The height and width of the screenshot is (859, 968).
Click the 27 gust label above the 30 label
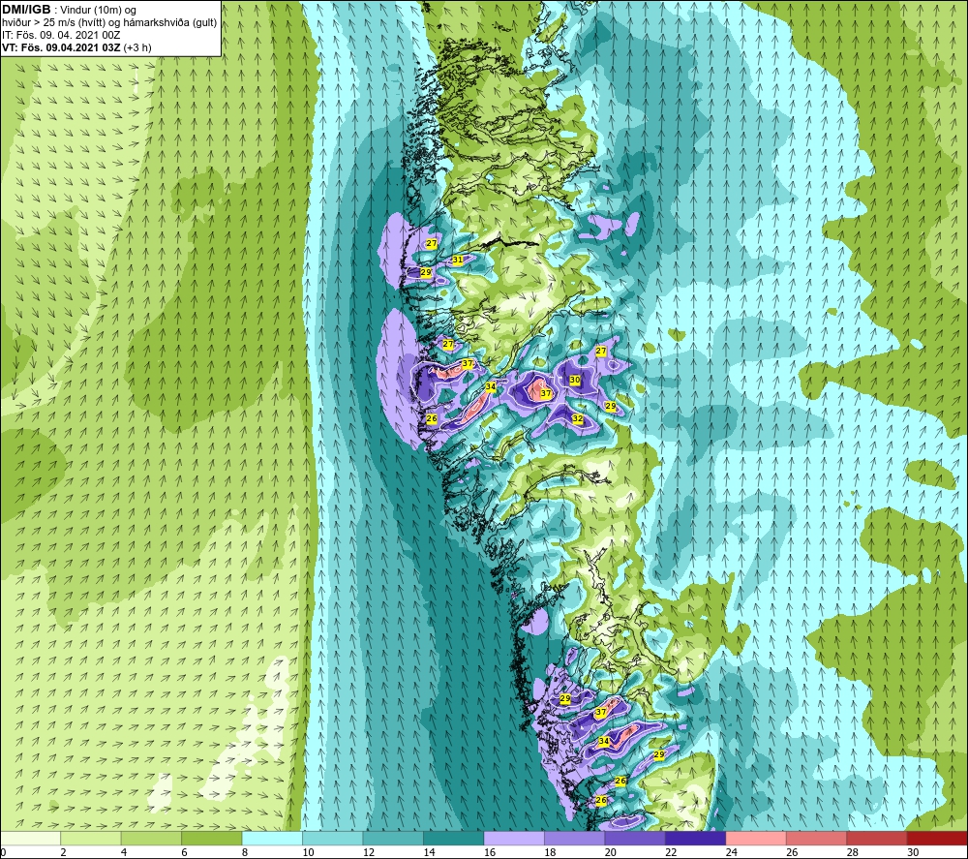[x=601, y=351]
